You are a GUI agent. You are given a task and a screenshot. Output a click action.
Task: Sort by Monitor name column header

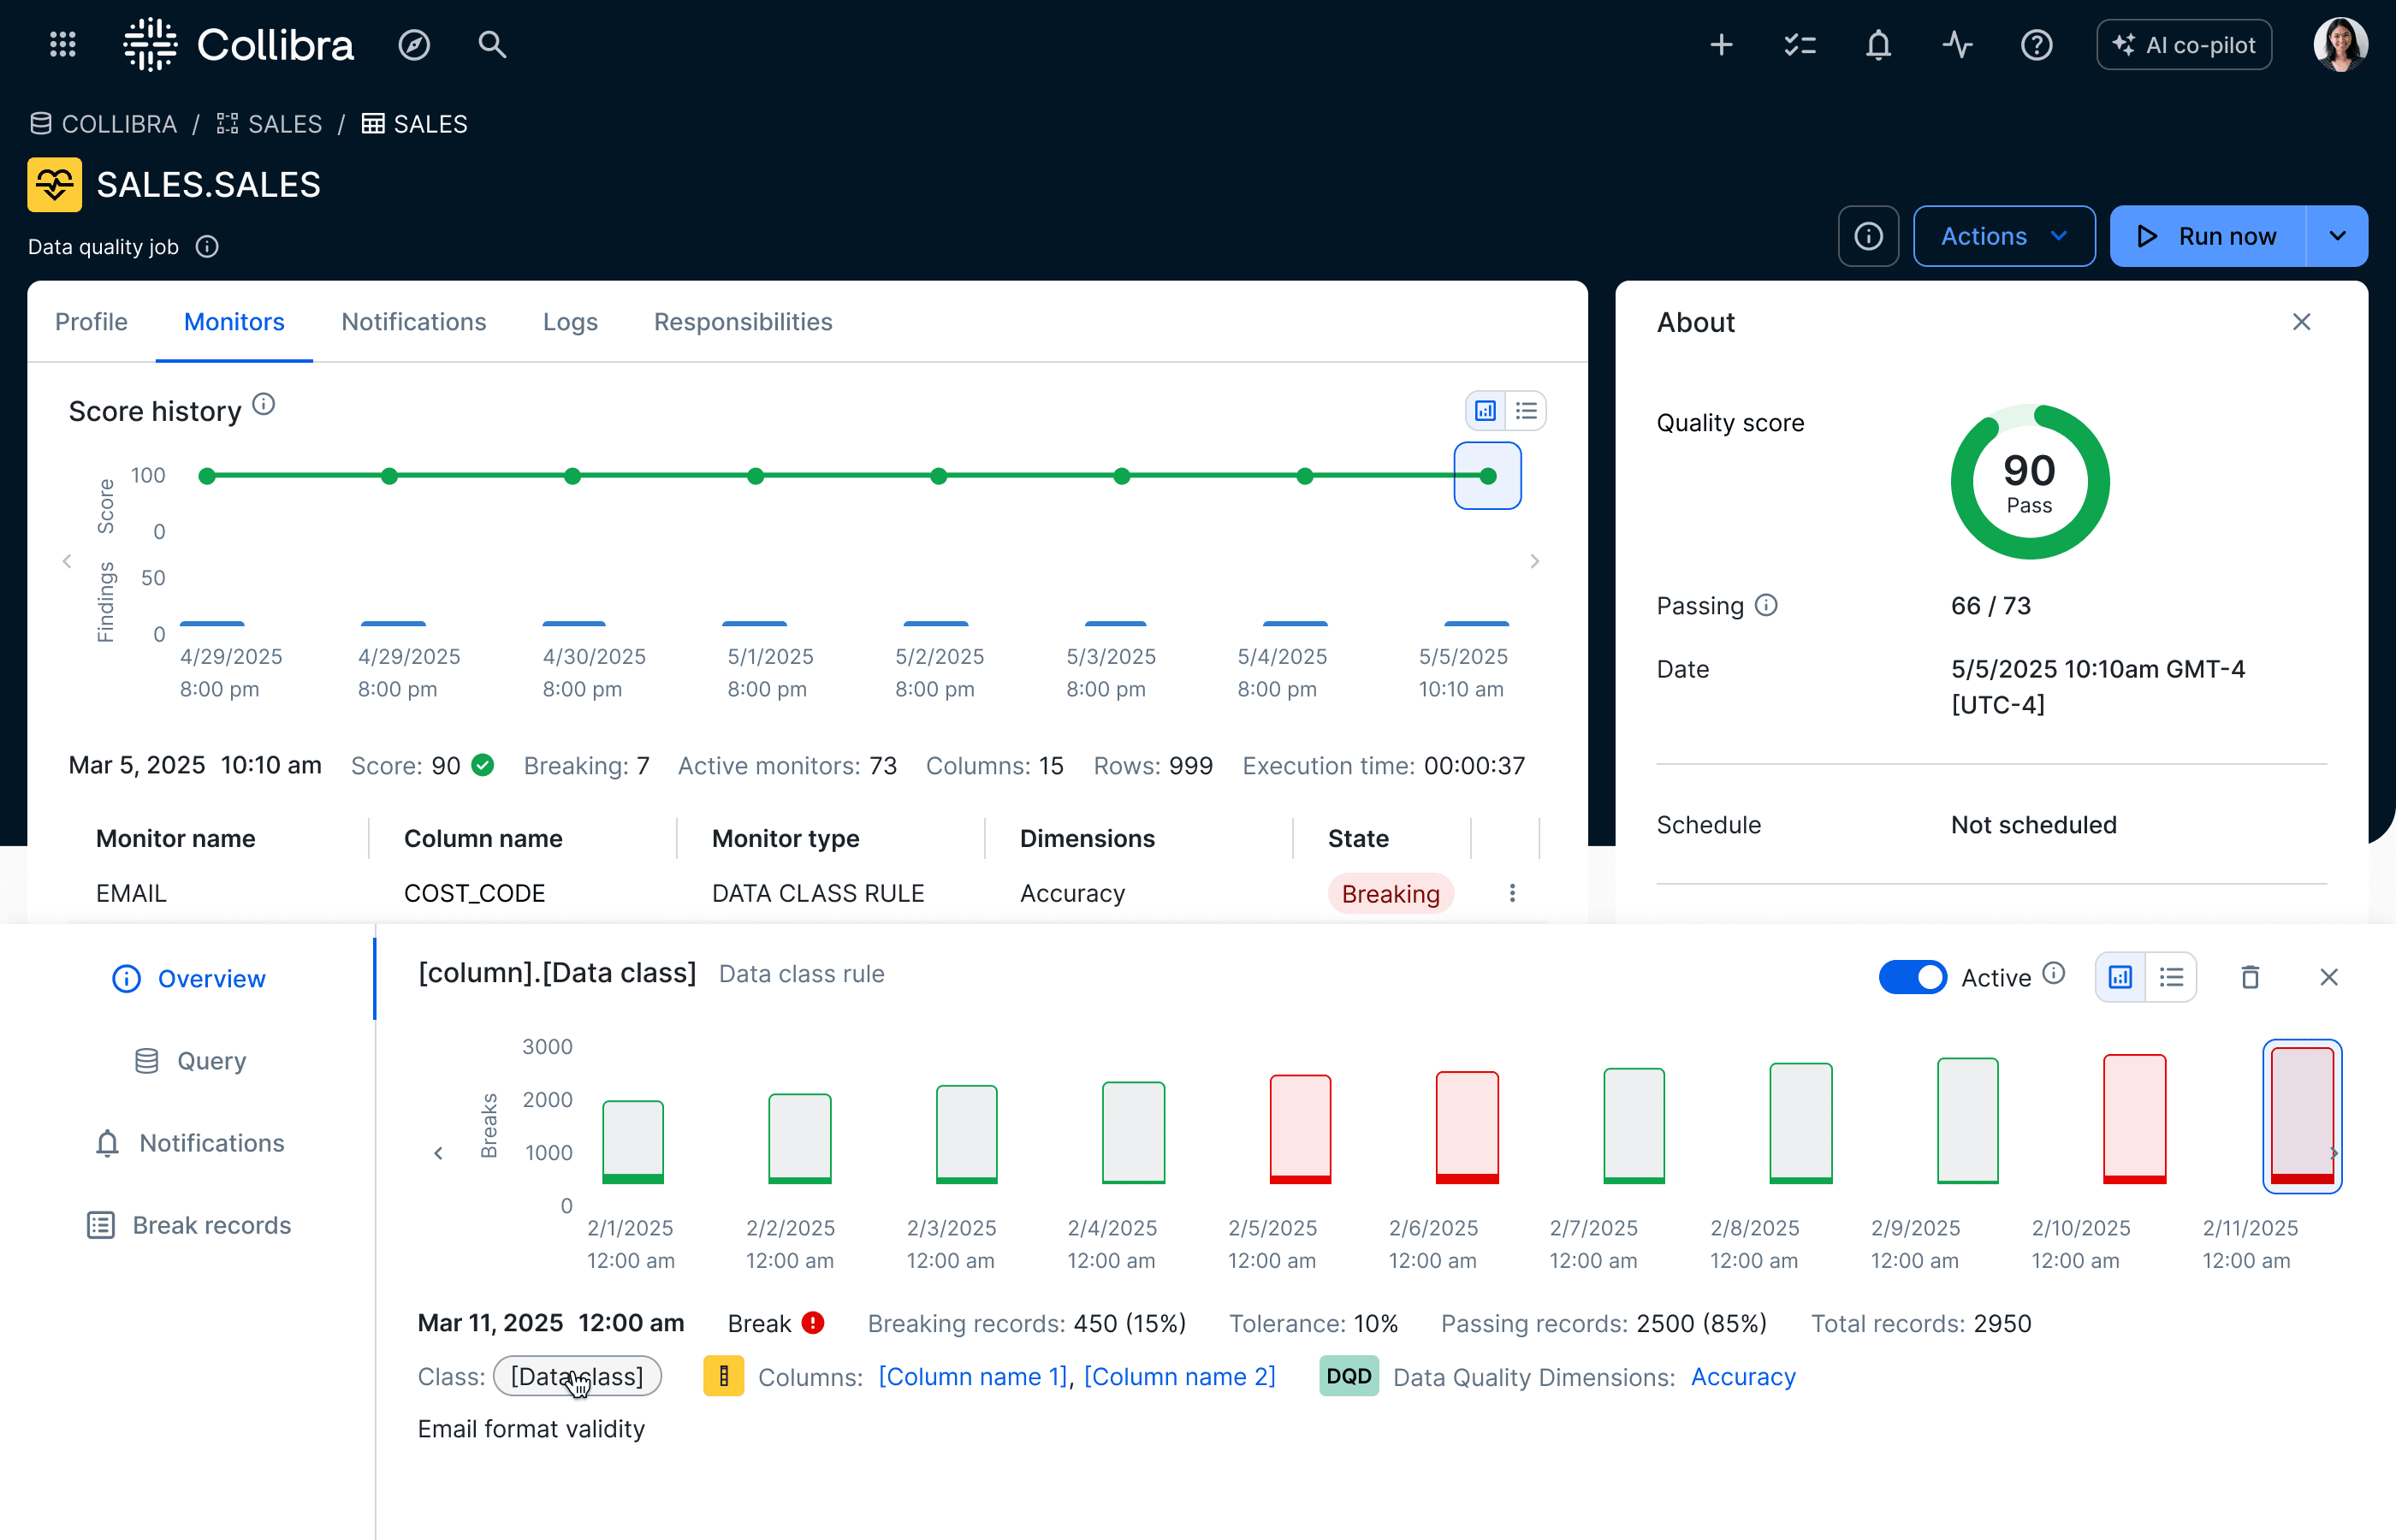176,838
